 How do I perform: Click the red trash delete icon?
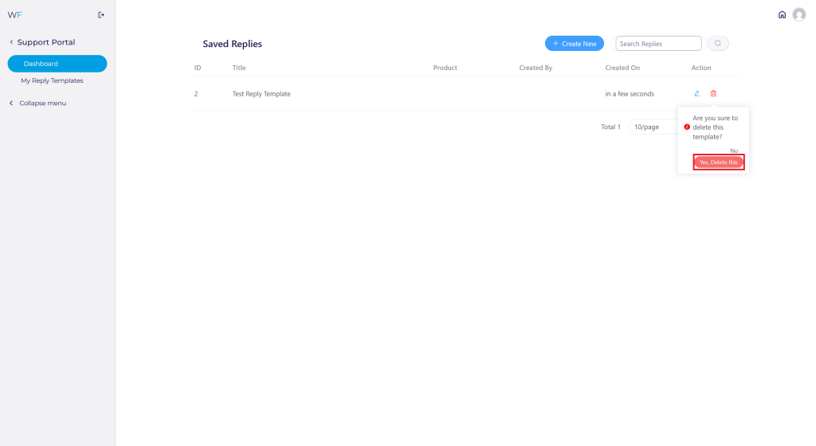(x=713, y=93)
